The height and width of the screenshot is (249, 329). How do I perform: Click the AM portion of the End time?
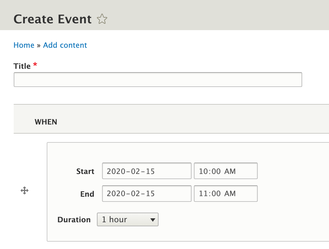point(230,194)
